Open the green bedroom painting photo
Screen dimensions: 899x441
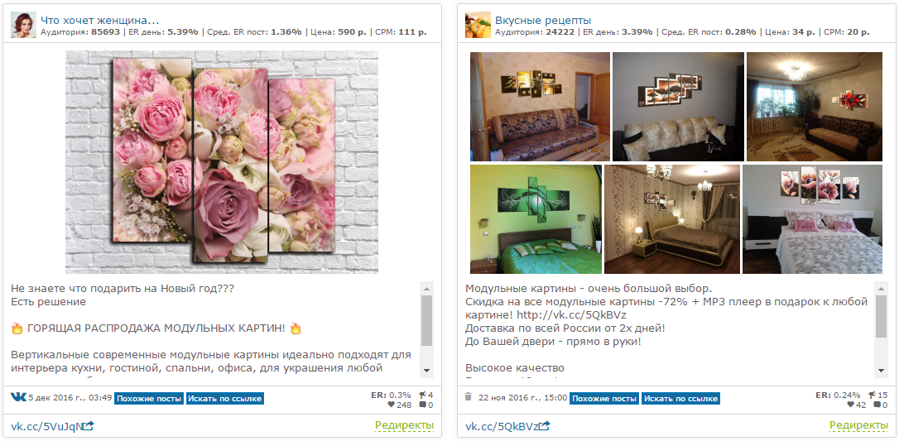click(536, 219)
